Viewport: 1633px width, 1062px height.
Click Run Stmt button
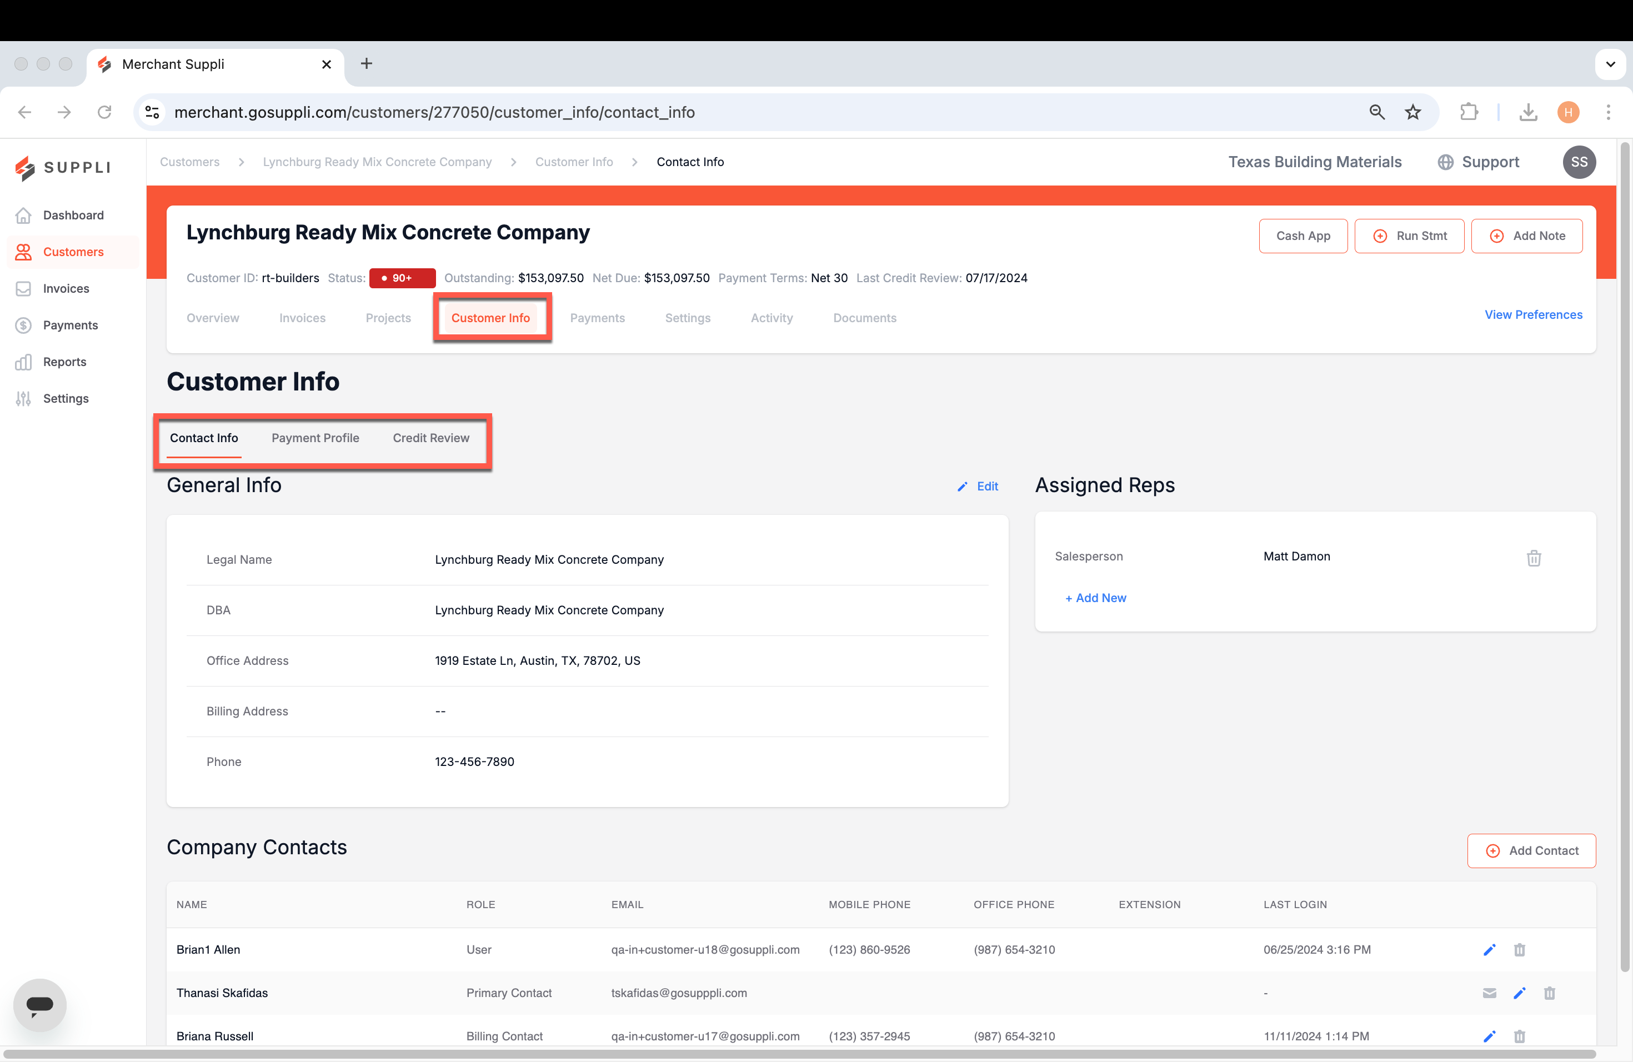point(1409,236)
